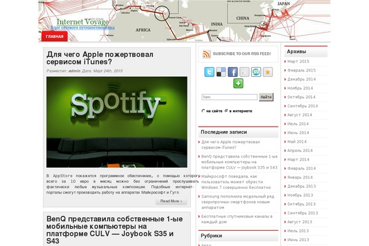The width and height of the screenshot is (369, 246).
Task: Open recent post "Бесплатные спутниковые каналы"
Action: (237, 219)
